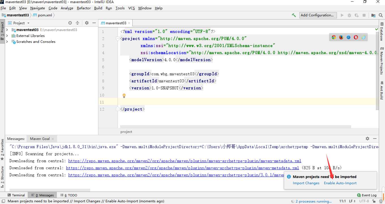Viewport: 385px width, 204px height.
Task: Click Collapse All icon in Project panel
Action: (77, 23)
